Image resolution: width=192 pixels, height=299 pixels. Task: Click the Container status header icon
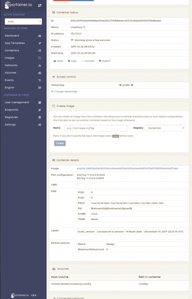pos(53,12)
